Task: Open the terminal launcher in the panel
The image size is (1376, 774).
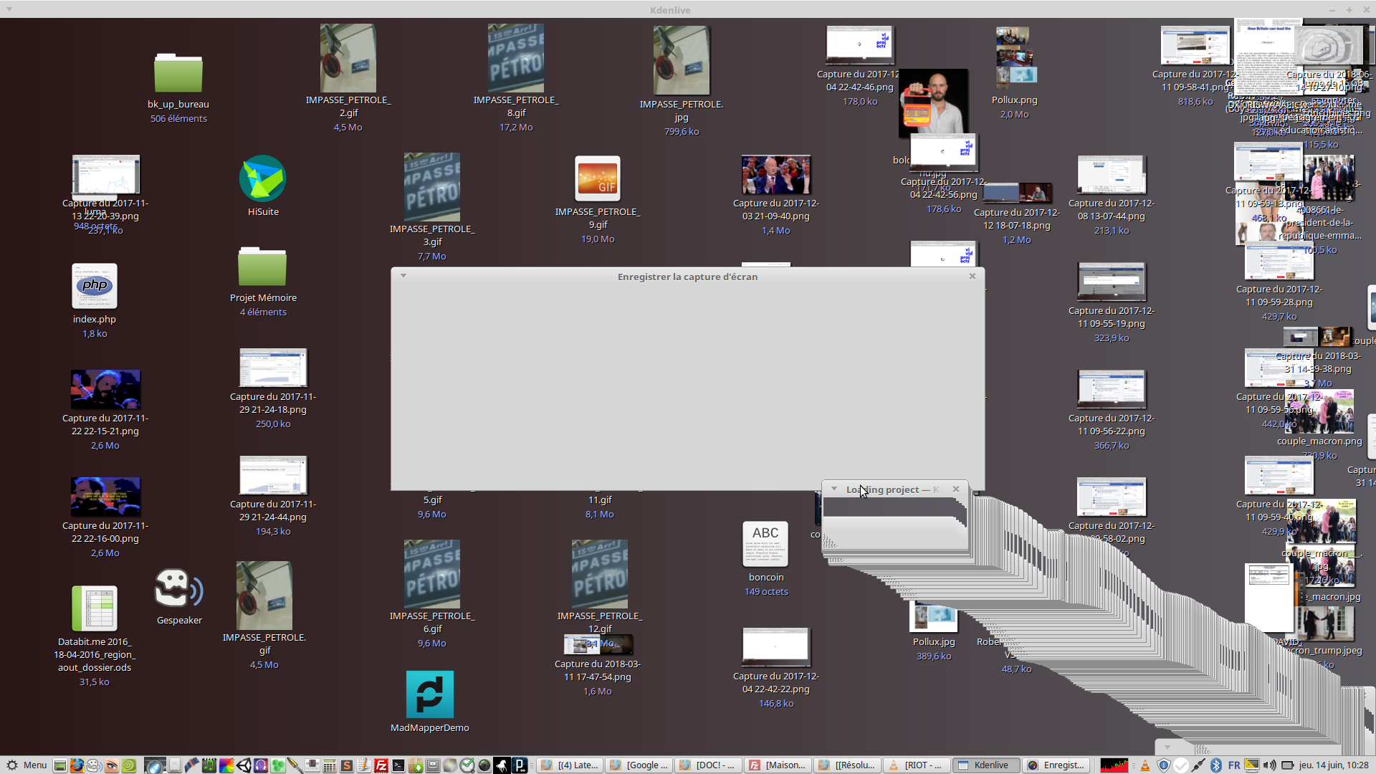Action: click(398, 765)
